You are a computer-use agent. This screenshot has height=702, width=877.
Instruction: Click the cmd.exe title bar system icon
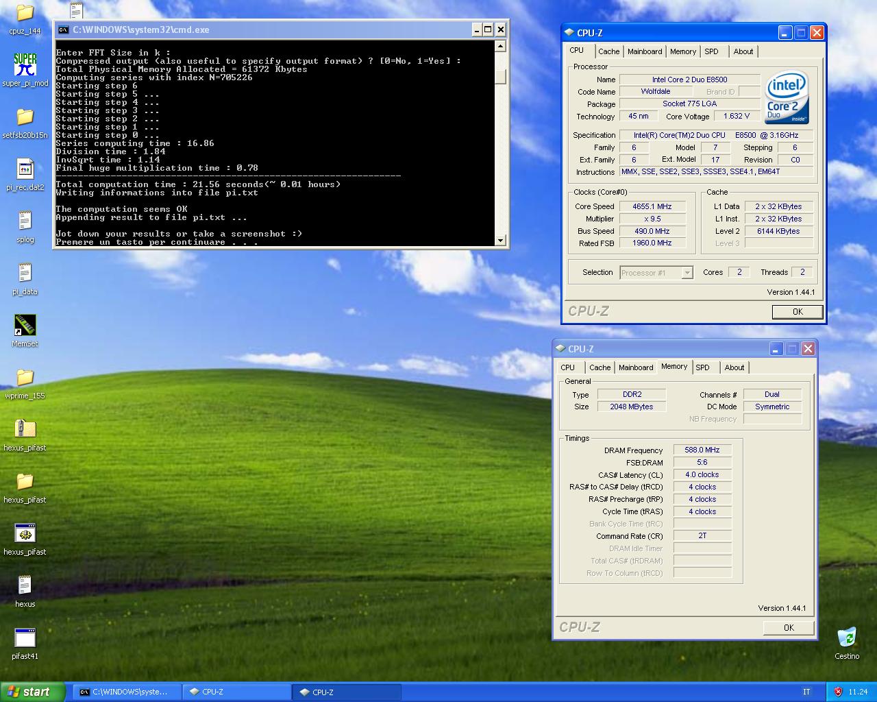pyautogui.click(x=63, y=29)
